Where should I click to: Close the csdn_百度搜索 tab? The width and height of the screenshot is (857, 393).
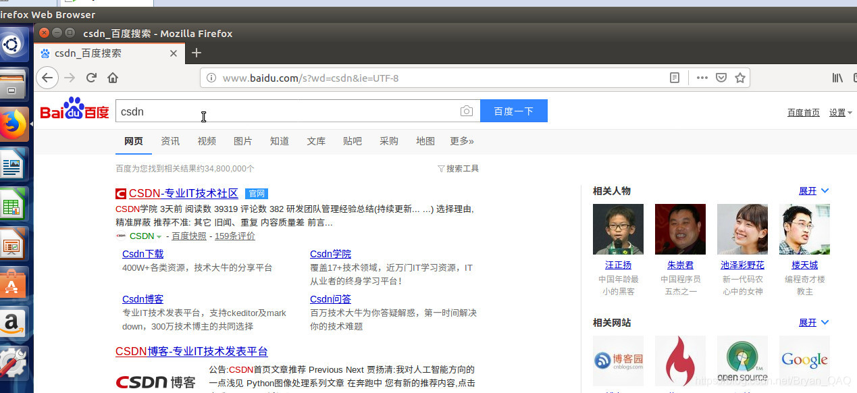point(174,53)
